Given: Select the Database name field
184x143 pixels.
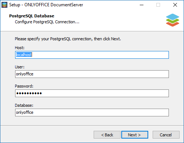Looking at the screenshot, I should coord(92,112).
